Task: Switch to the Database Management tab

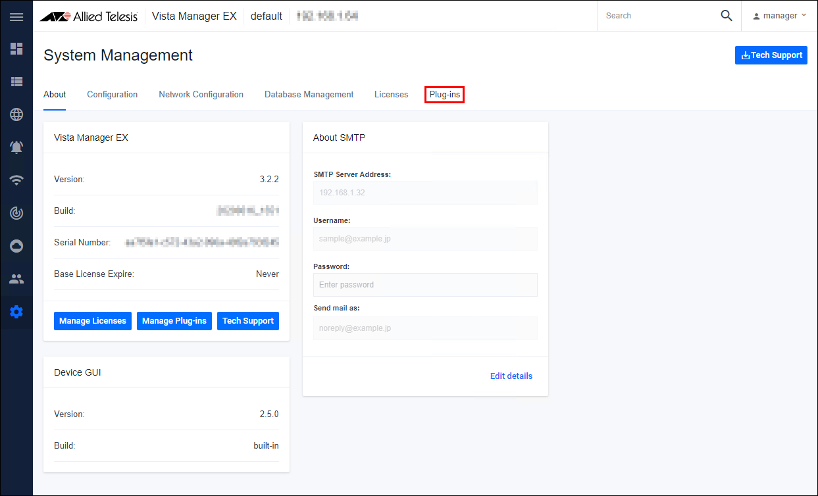Action: (x=309, y=95)
